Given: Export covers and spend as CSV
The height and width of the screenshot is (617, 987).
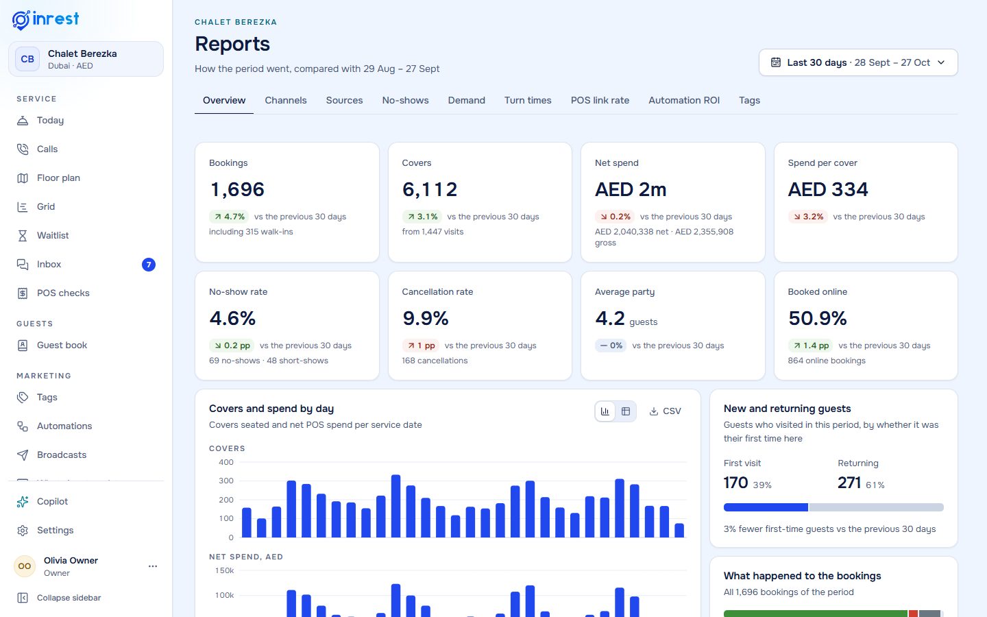Looking at the screenshot, I should tap(665, 411).
